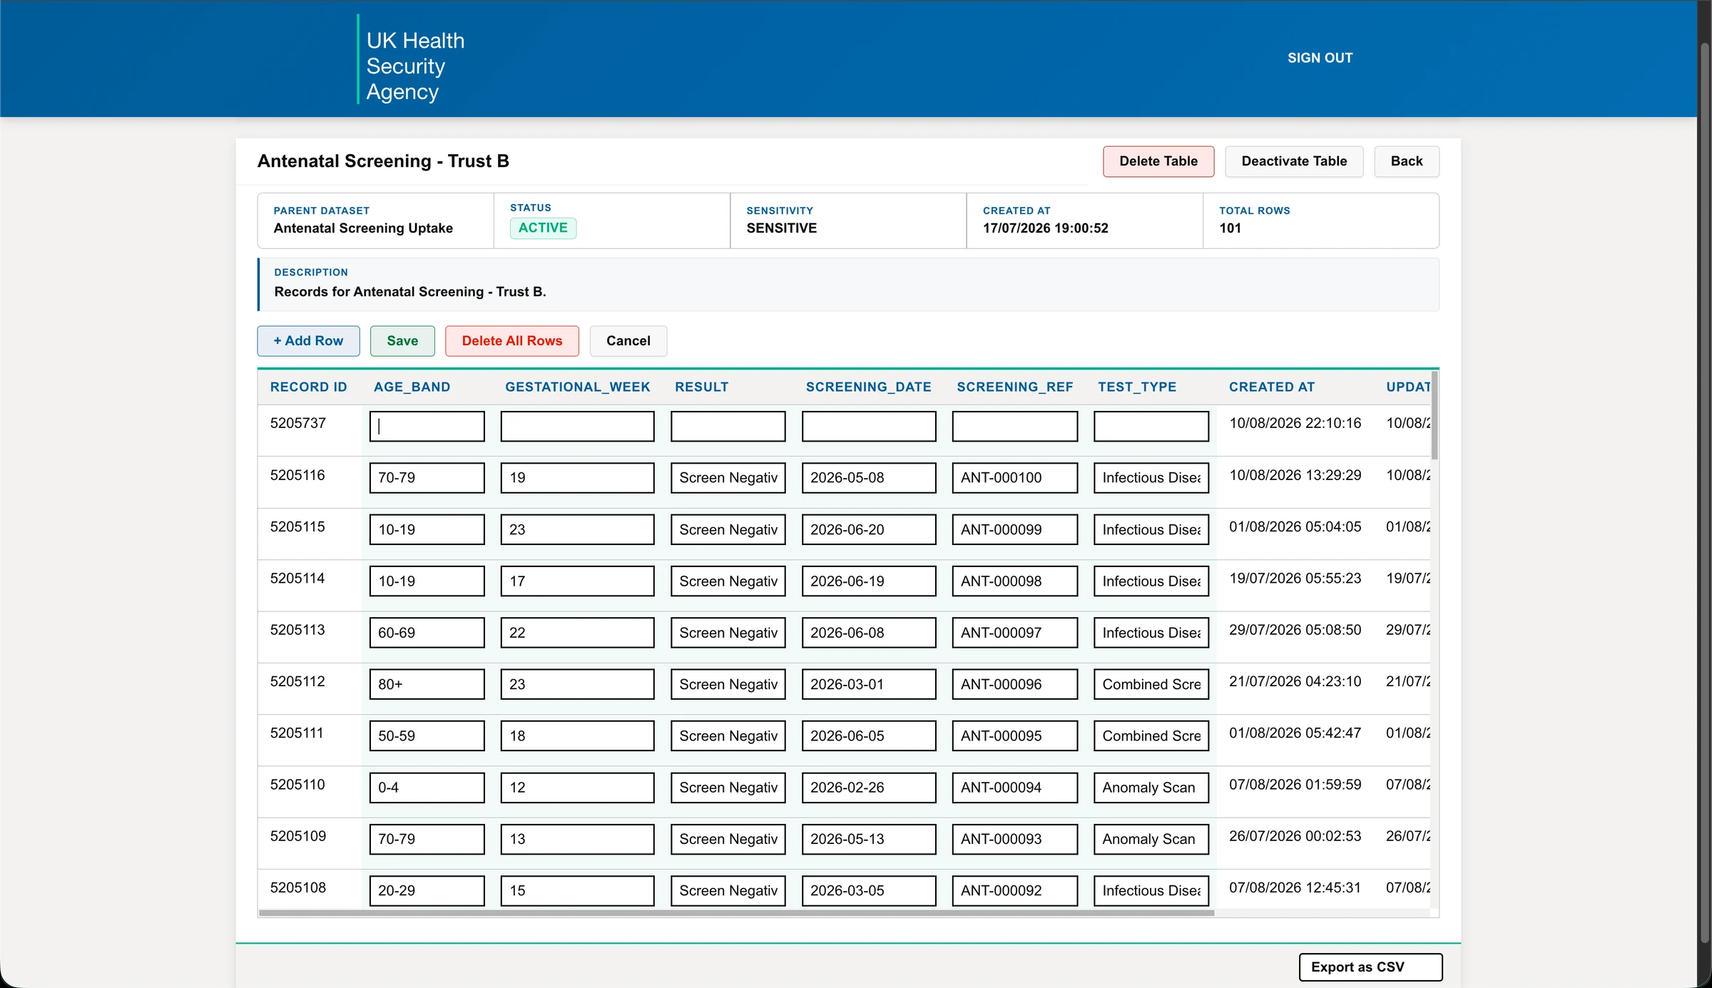Image resolution: width=1712 pixels, height=988 pixels.
Task: Click the SCREENING_REF column header
Action: point(1014,387)
